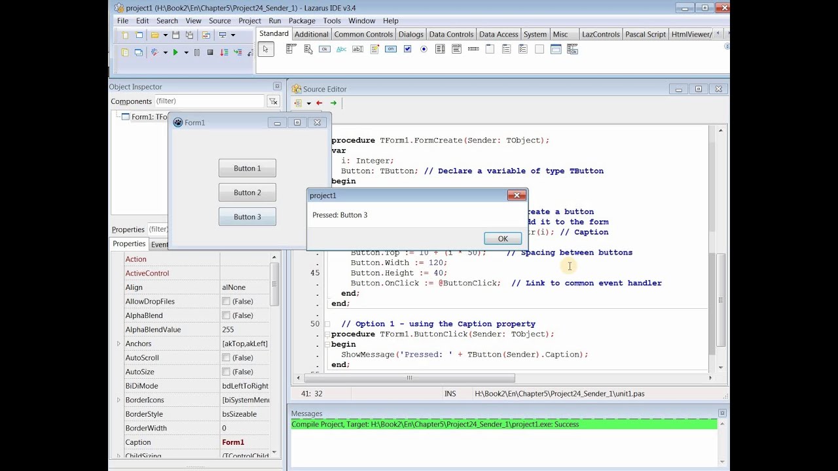838x471 pixels.
Task: Click the New Unit toolbar icon
Action: [x=125, y=35]
